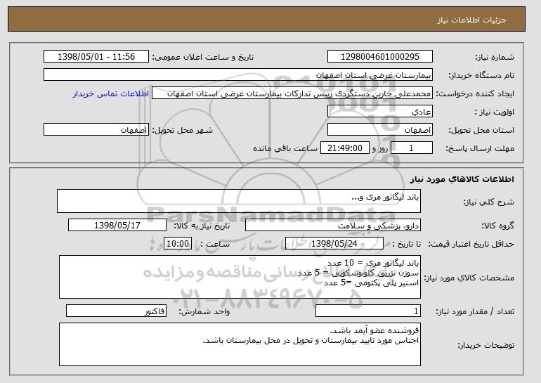Viewport: 541px width, 383px height.
Task: Click the buyer notes text area
Action: [x=240, y=344]
